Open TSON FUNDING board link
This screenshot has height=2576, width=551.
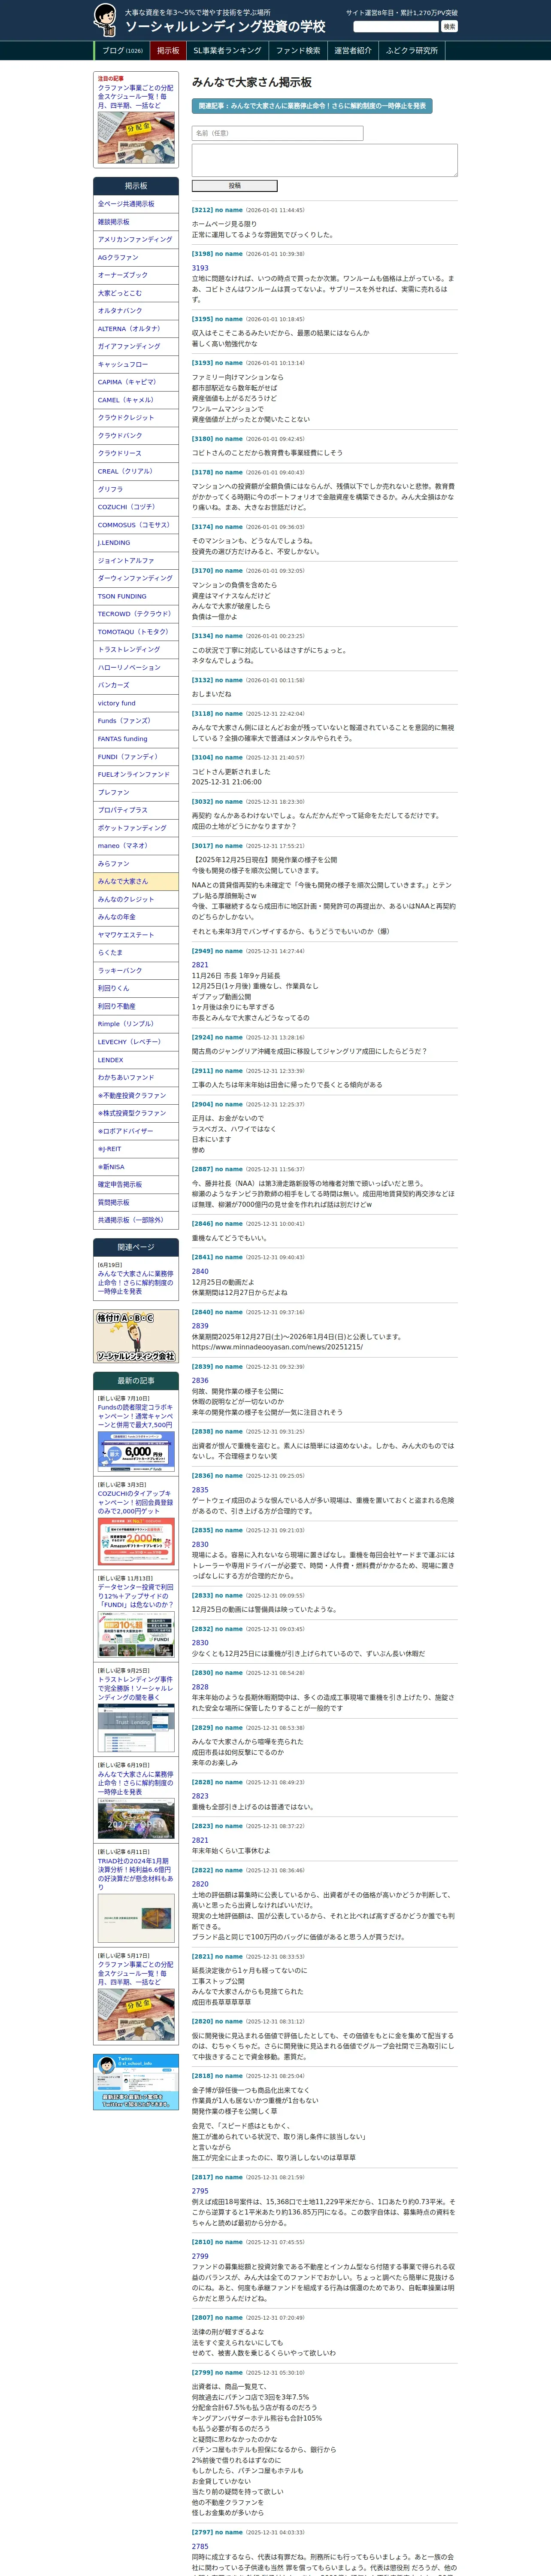tap(136, 596)
